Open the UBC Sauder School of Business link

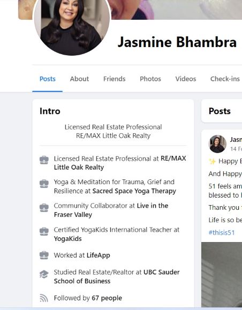tap(117, 277)
